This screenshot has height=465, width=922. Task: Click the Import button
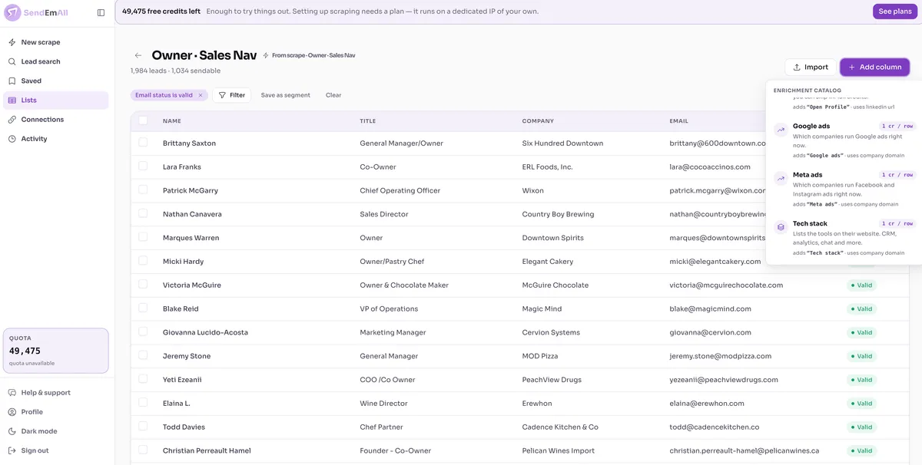tap(811, 67)
